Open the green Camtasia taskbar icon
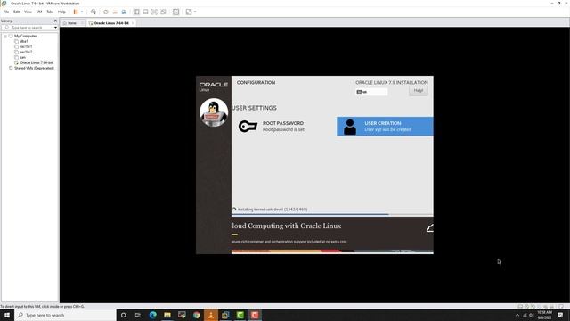Image resolution: width=570 pixels, height=321 pixels. [x=240, y=315]
